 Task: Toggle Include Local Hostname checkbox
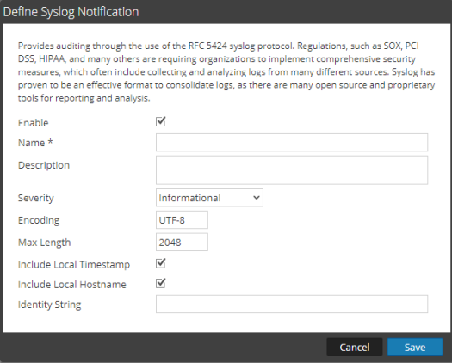[x=160, y=284]
